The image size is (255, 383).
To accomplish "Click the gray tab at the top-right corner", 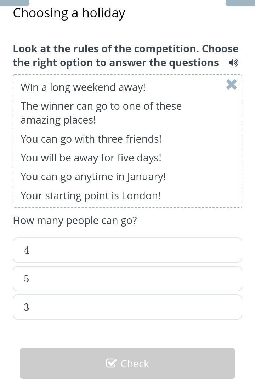I will [x=240, y=3].
